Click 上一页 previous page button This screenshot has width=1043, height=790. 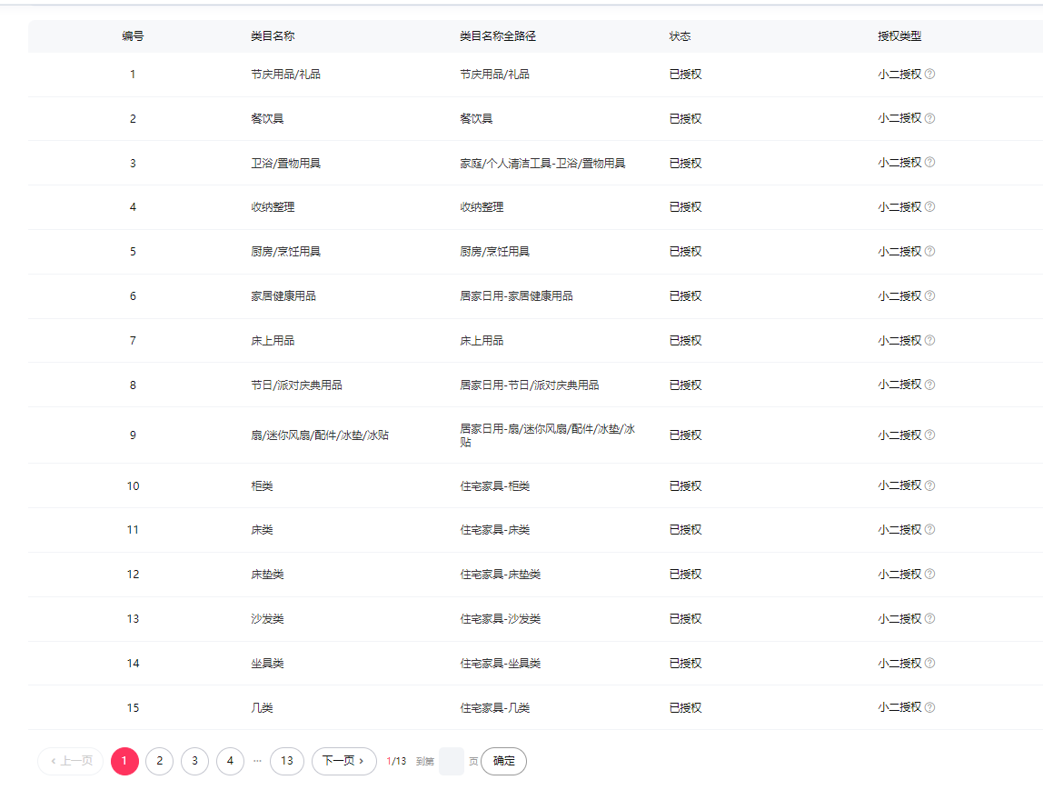click(x=70, y=761)
